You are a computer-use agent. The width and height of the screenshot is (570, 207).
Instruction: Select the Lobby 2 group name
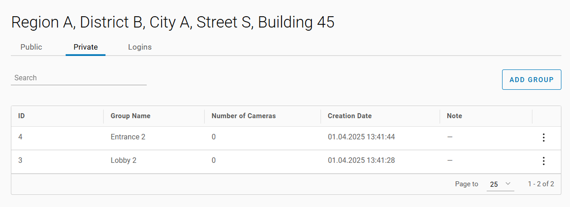click(123, 160)
